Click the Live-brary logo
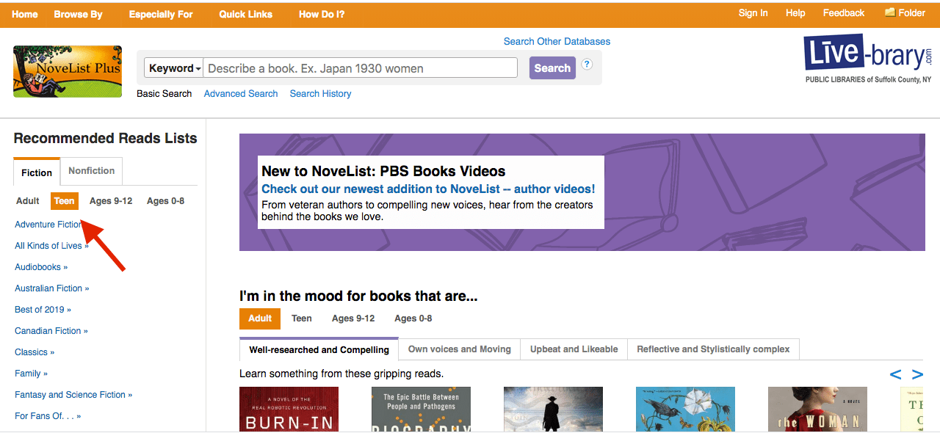The image size is (940, 433). pos(868,59)
